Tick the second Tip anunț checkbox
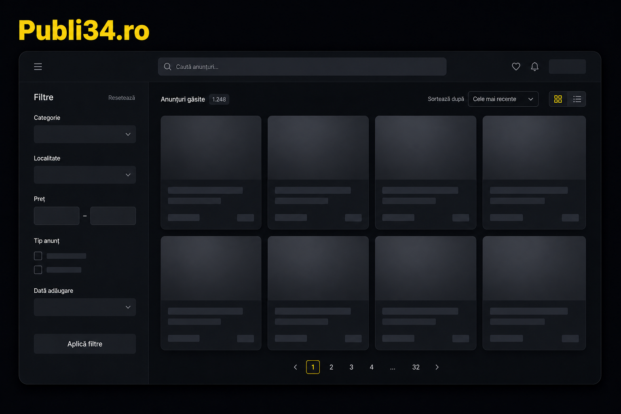Image resolution: width=621 pixels, height=414 pixels. [38, 270]
